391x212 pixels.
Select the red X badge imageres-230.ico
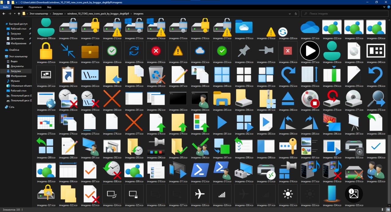[156, 51]
